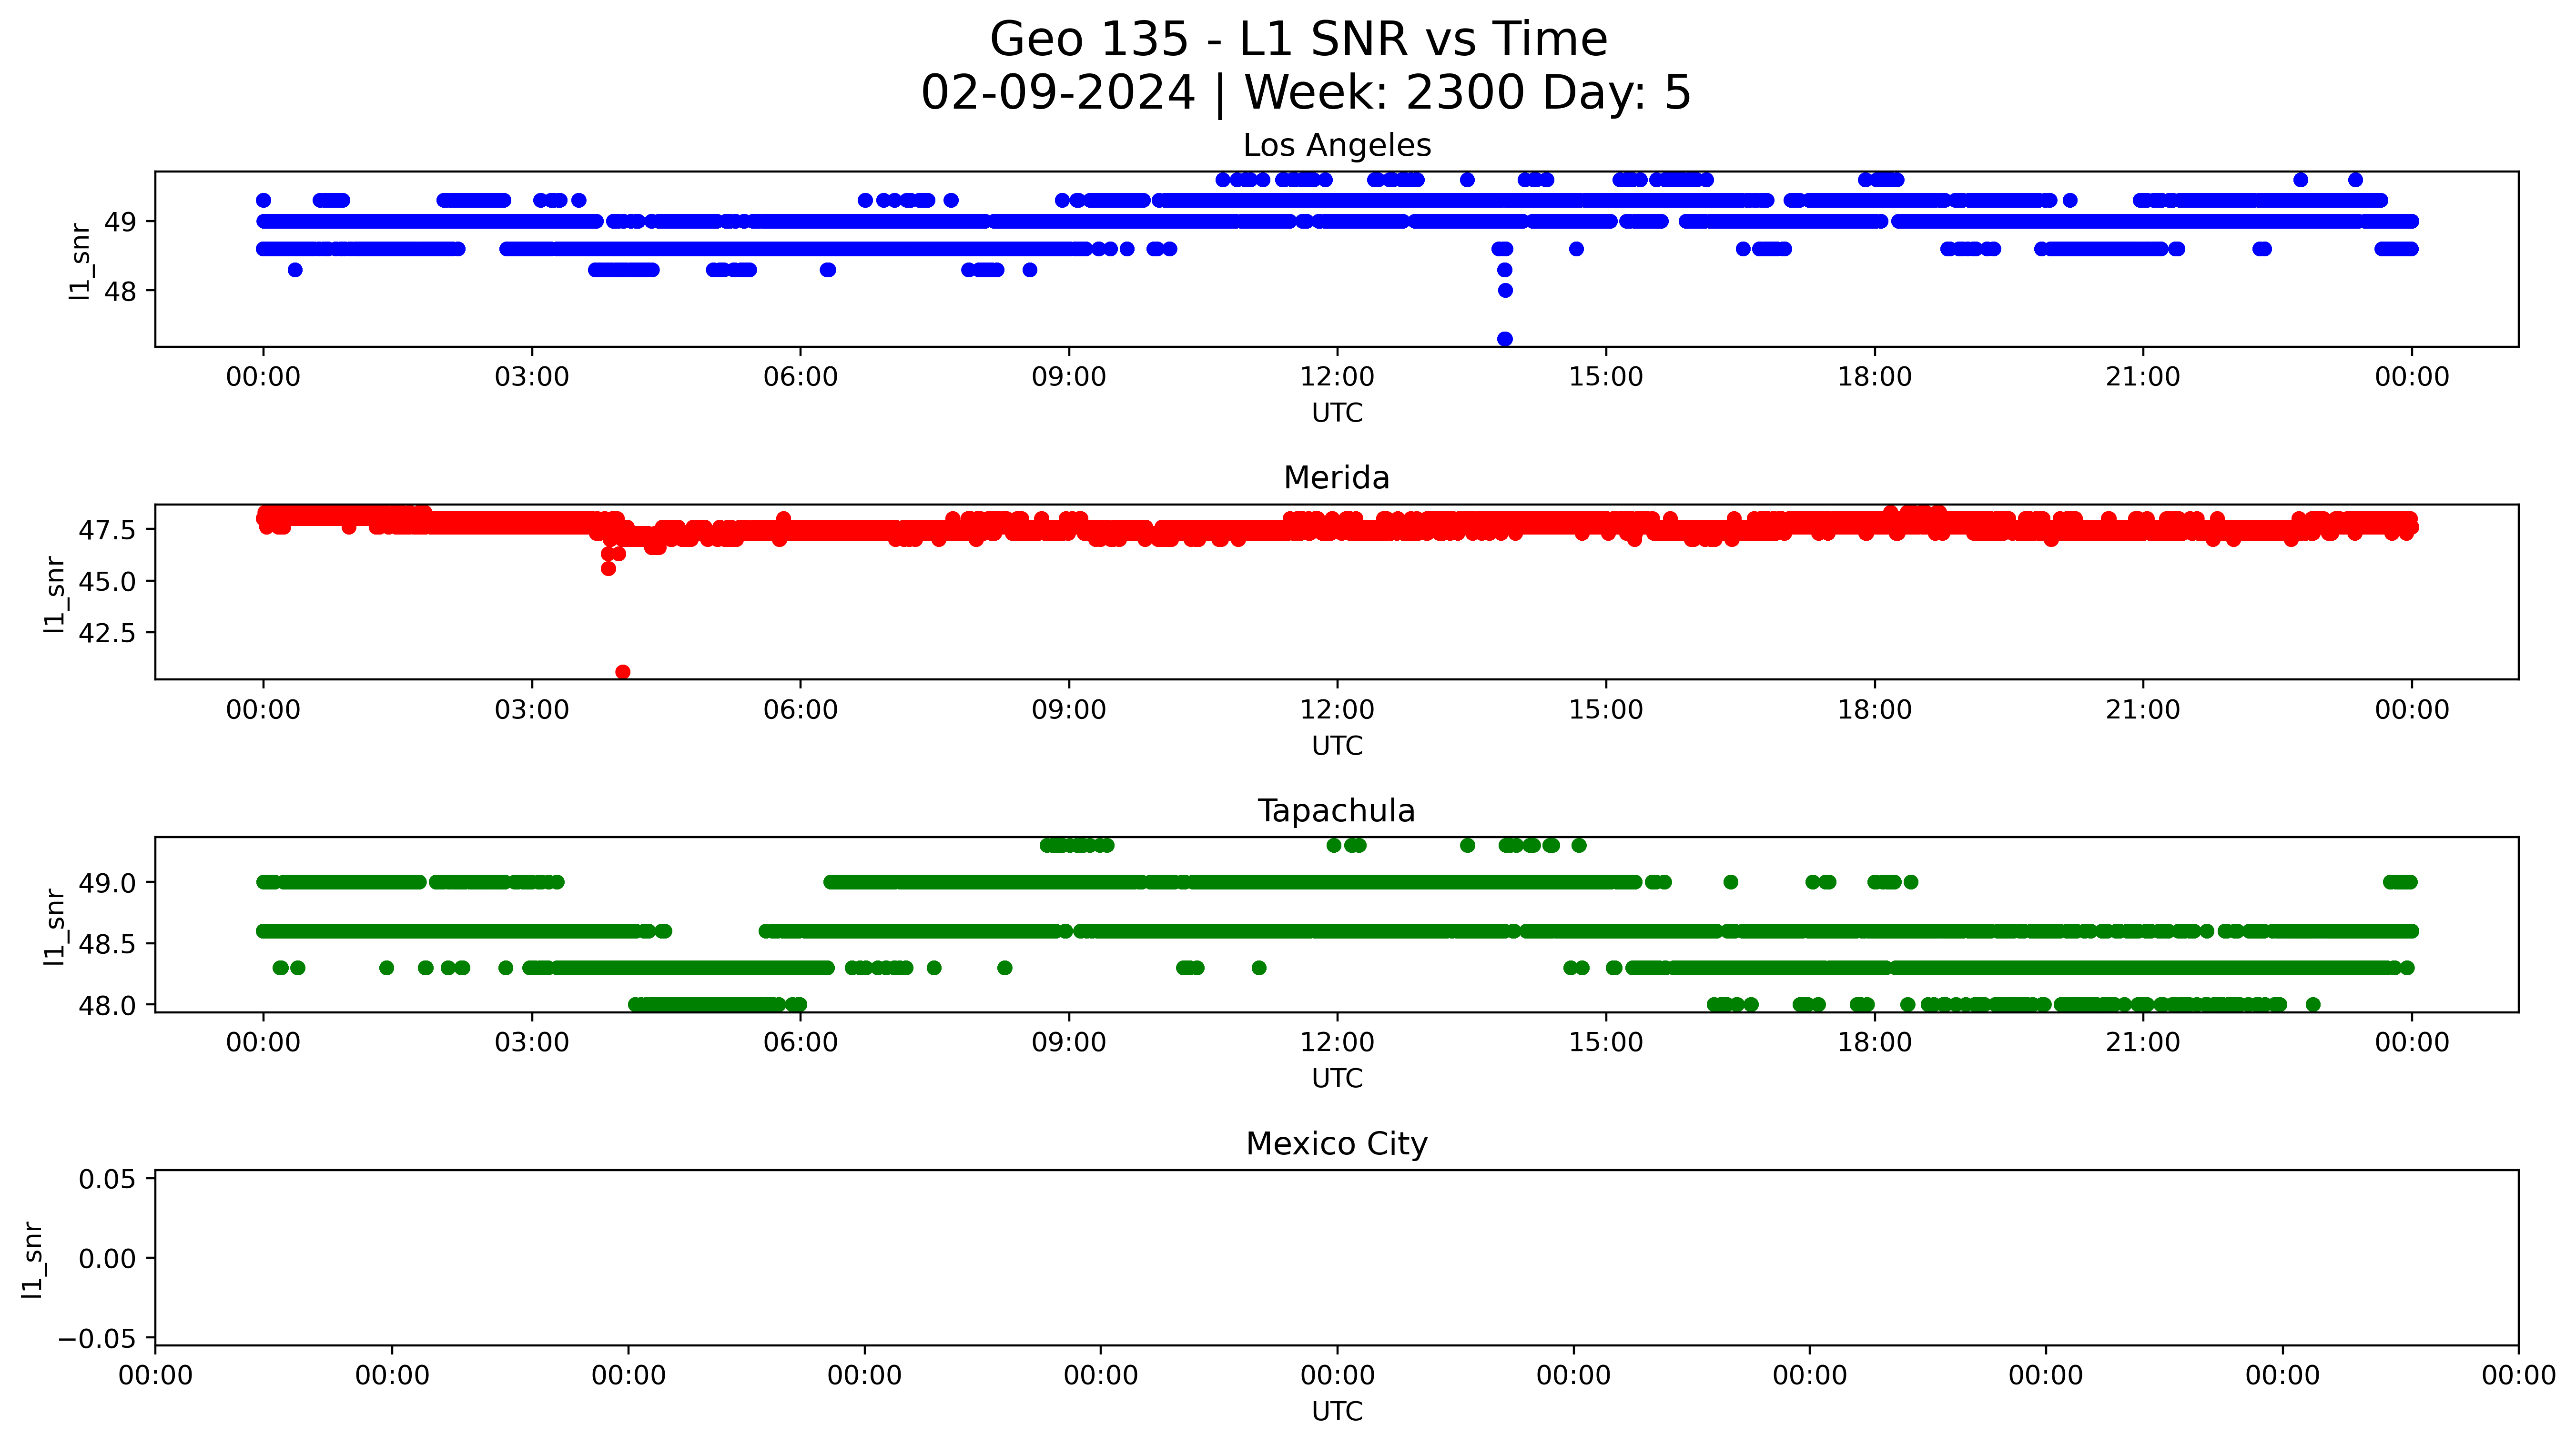This screenshot has height=1445, width=2576.
Task: Click the "47.5" y-tick on Merida plot
Action: click(108, 530)
